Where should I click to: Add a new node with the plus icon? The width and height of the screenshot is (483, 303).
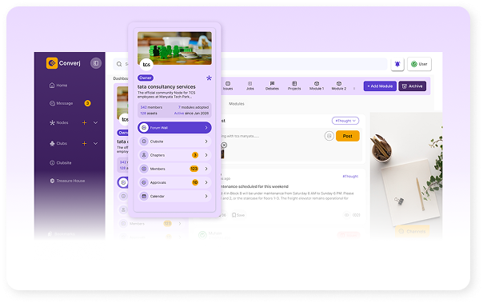click(84, 122)
